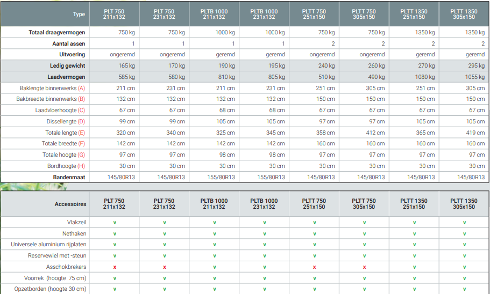Click red x for Asschokbrekers under PLTT 750 251x150
The image size is (490, 294).
(x=314, y=267)
